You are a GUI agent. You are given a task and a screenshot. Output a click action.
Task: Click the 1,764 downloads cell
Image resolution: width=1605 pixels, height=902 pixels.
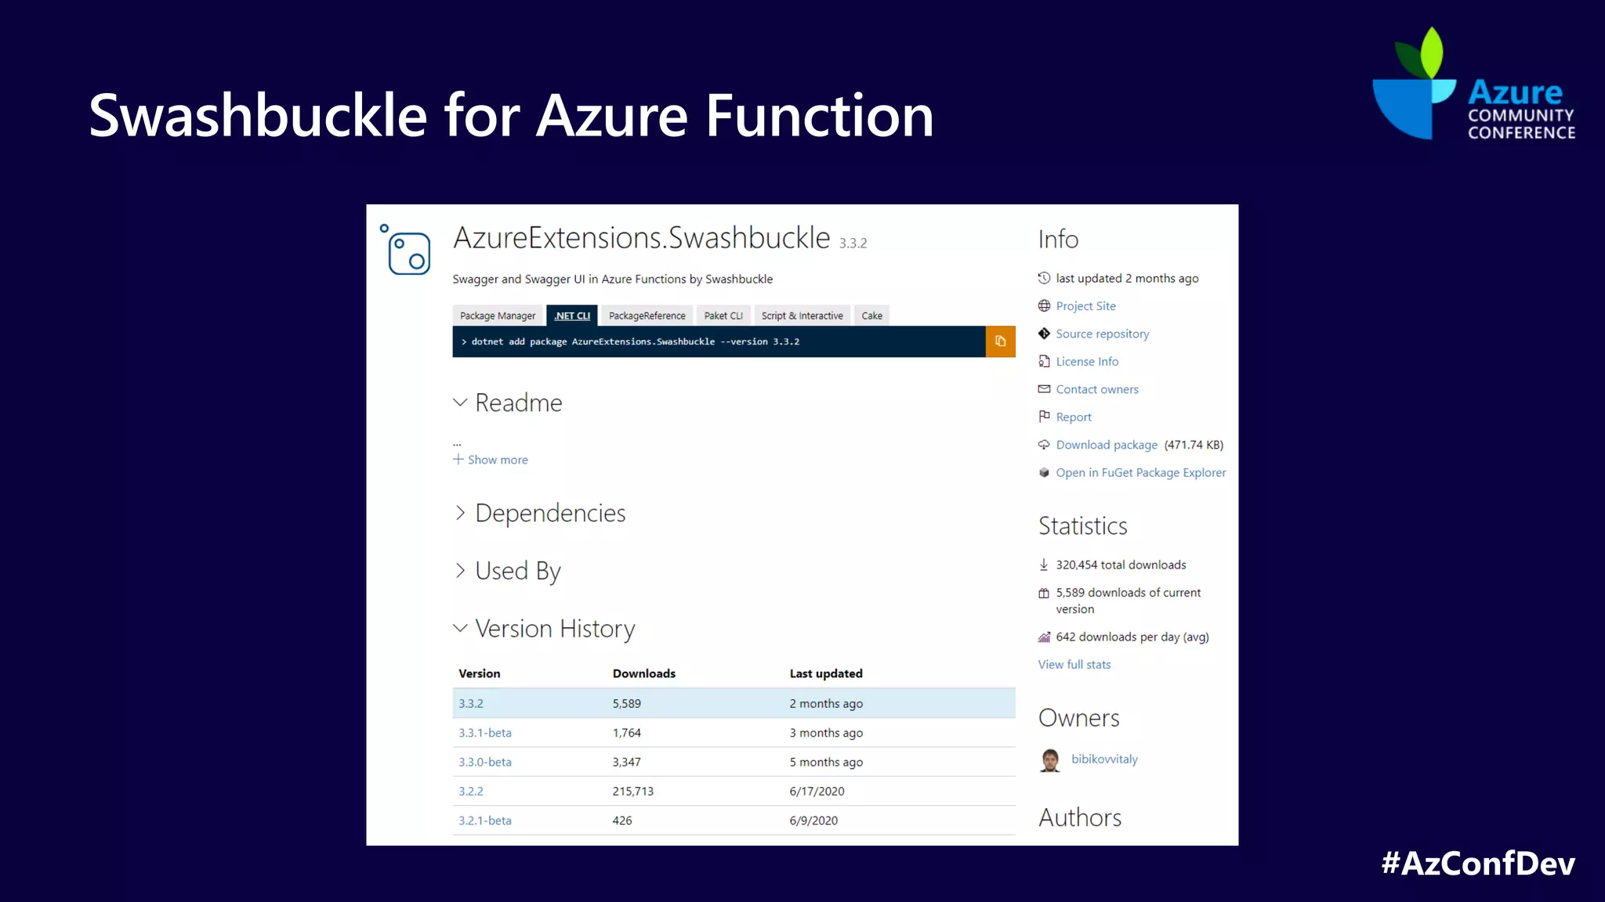point(627,733)
